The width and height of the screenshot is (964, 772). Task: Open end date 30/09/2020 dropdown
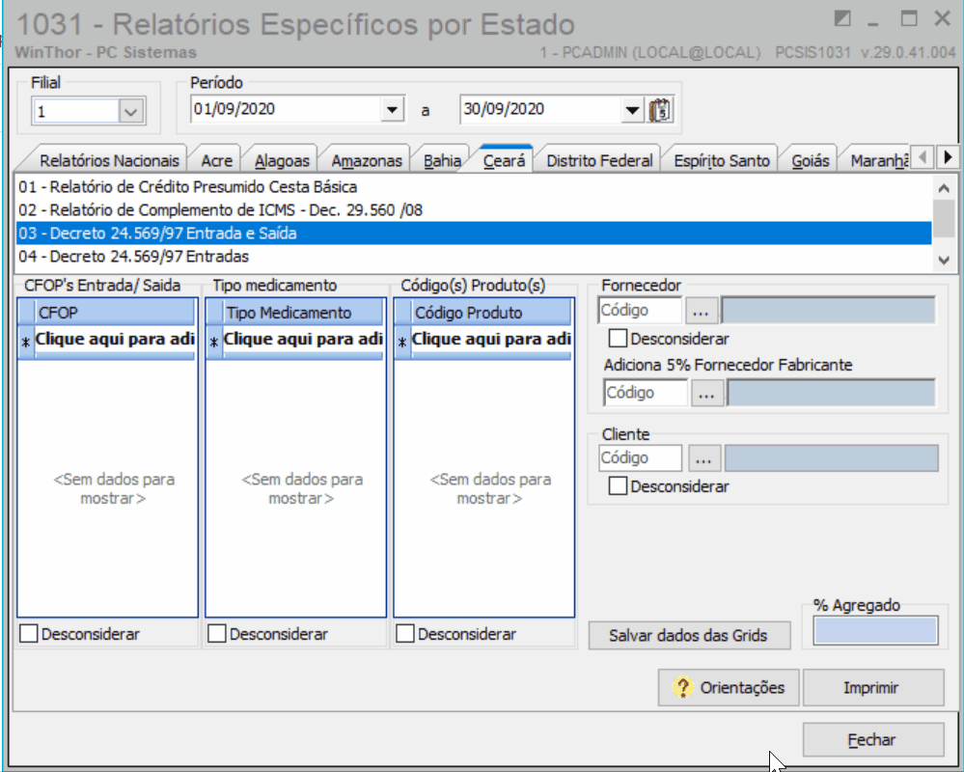632,110
